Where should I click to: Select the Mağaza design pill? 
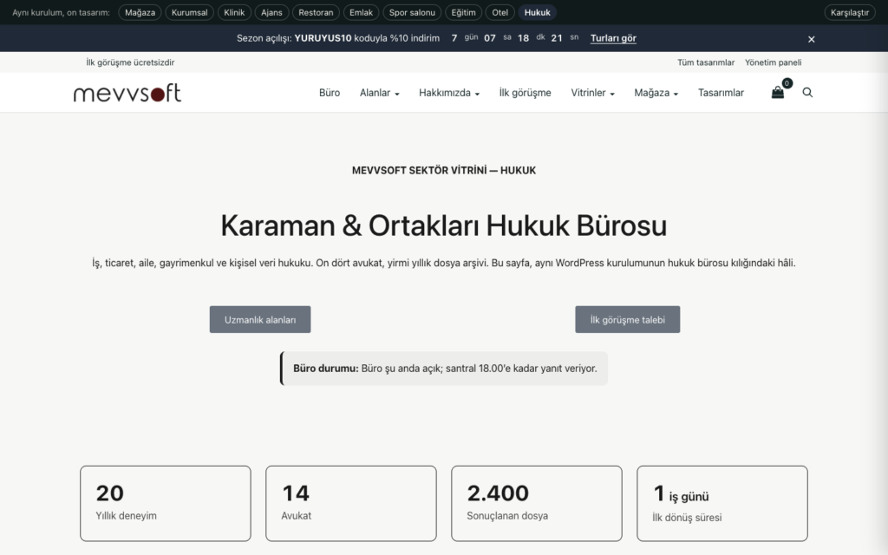(x=140, y=12)
